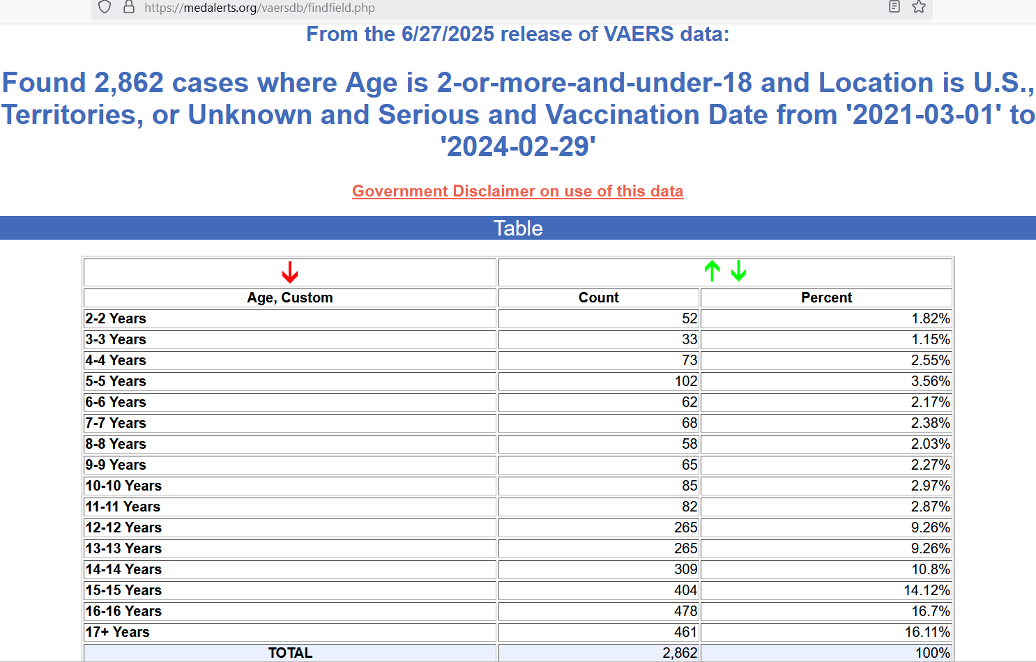Click the Percent column header
Image resolution: width=1036 pixels, height=662 pixels.
tap(826, 298)
